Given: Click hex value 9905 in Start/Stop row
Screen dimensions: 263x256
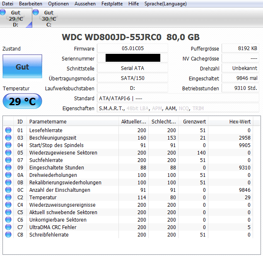Looking at the screenshot, I should (245, 145).
